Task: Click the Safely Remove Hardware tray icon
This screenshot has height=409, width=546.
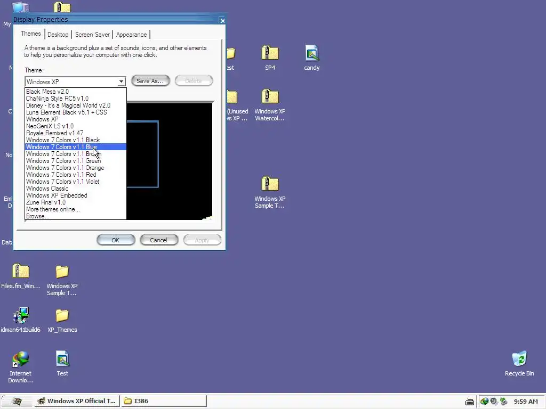Action: click(503, 402)
